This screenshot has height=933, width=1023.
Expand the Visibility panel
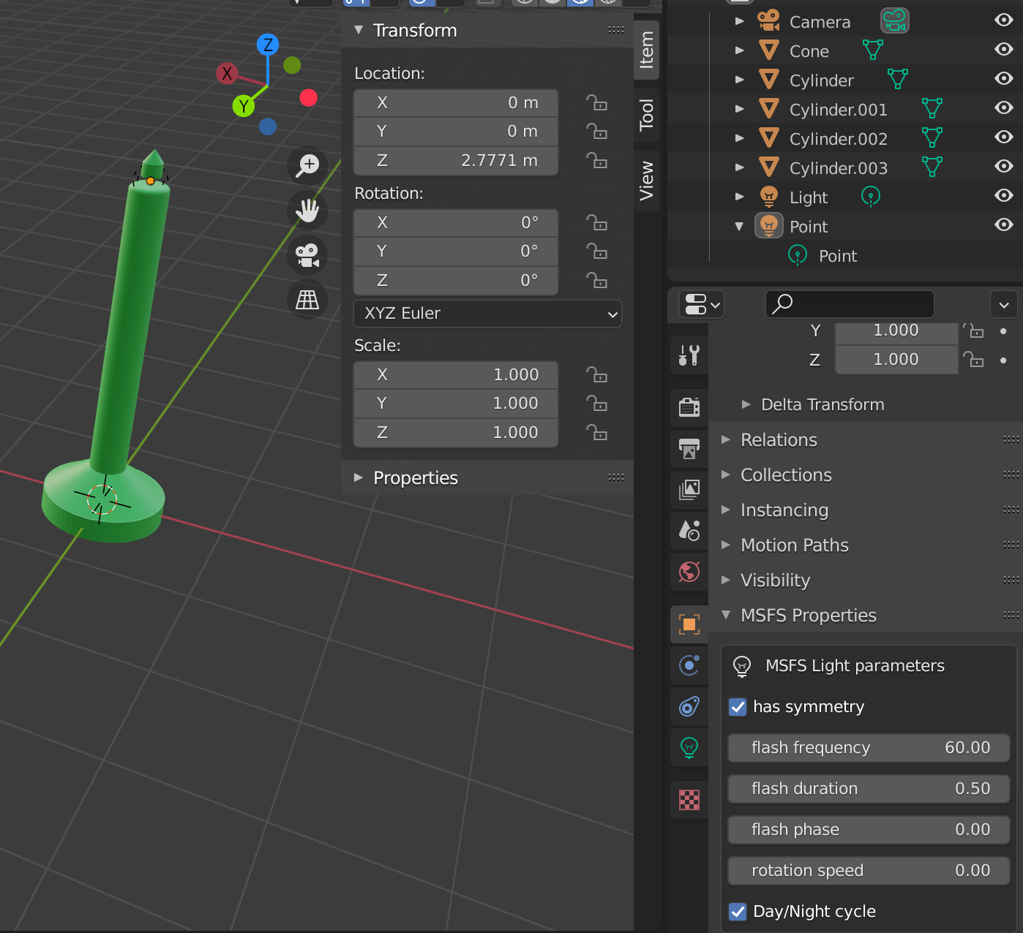pos(726,580)
